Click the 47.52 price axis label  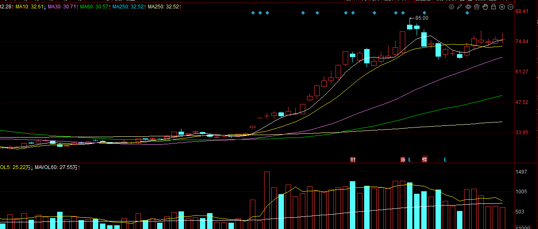click(522, 102)
